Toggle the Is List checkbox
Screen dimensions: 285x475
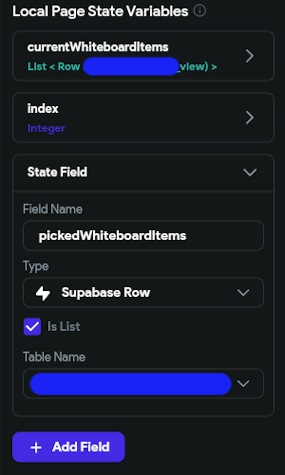tap(32, 327)
